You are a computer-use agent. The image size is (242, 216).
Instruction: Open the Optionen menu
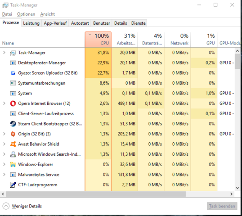tap(26, 14)
